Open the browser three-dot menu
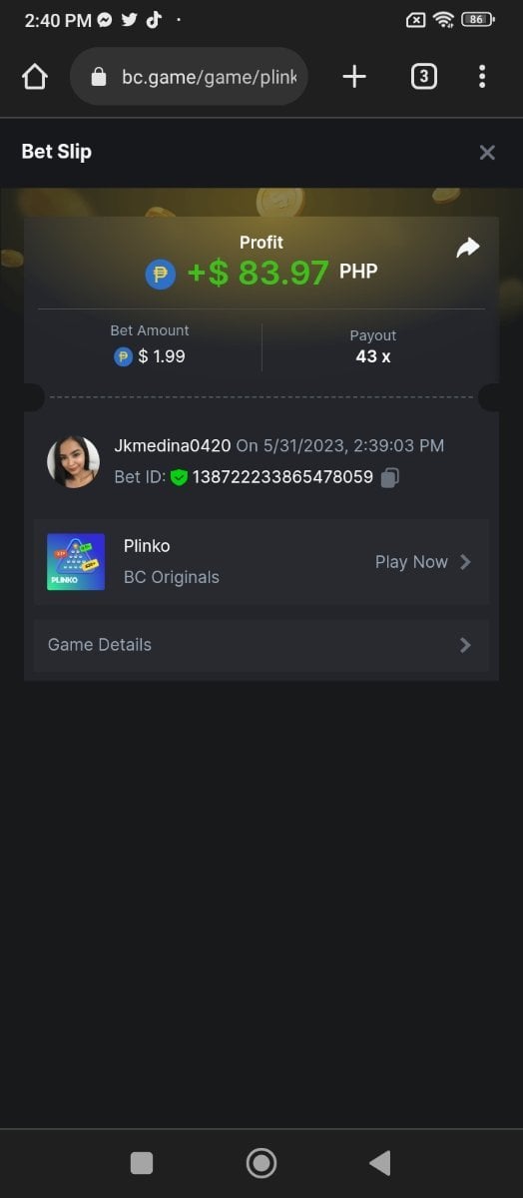 point(482,77)
